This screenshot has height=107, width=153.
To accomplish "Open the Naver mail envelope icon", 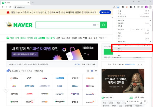I will point(8,38).
